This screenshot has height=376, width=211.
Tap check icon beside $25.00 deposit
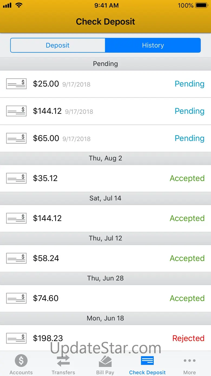click(x=16, y=84)
